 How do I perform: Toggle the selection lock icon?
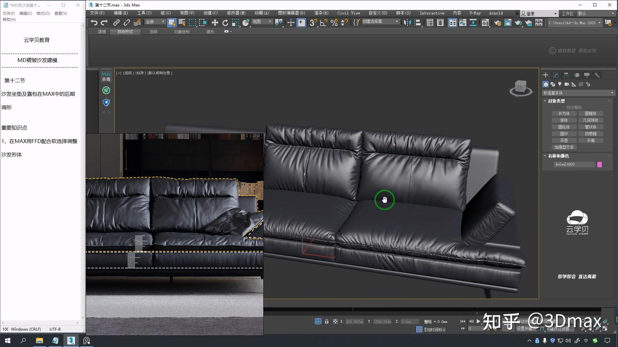(x=327, y=321)
